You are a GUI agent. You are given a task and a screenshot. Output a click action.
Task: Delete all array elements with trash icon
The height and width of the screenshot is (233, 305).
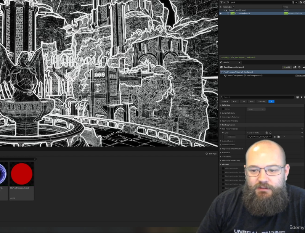coord(271,133)
